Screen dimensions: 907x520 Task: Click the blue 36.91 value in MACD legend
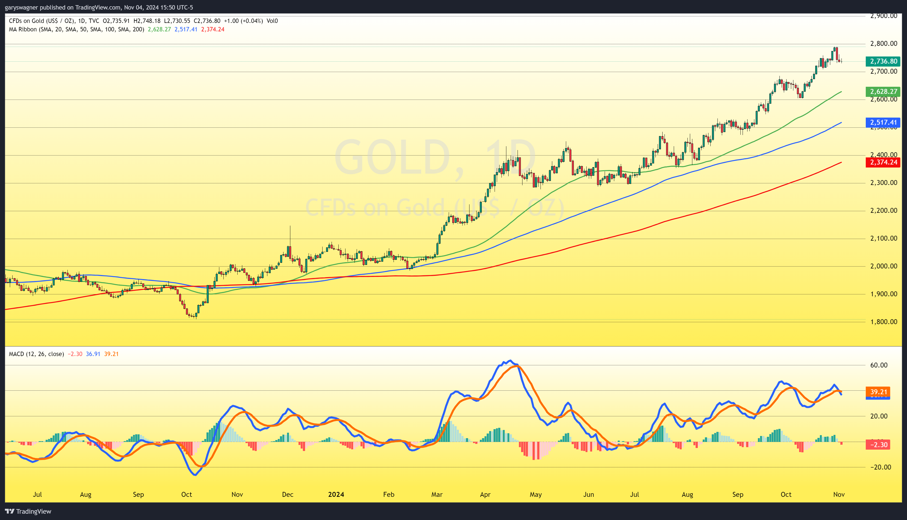[93, 354]
